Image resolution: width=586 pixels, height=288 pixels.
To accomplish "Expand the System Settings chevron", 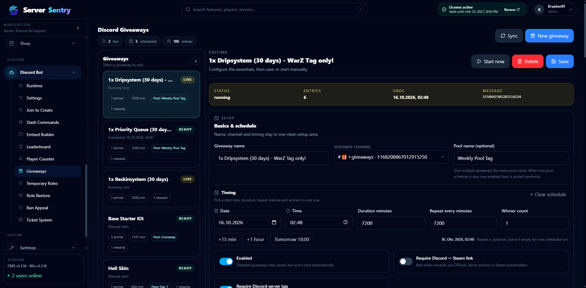I will point(74,248).
